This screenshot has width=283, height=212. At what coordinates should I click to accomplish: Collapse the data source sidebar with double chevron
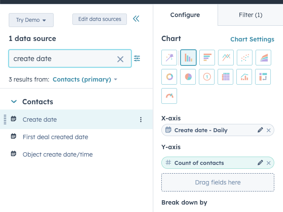(x=136, y=19)
